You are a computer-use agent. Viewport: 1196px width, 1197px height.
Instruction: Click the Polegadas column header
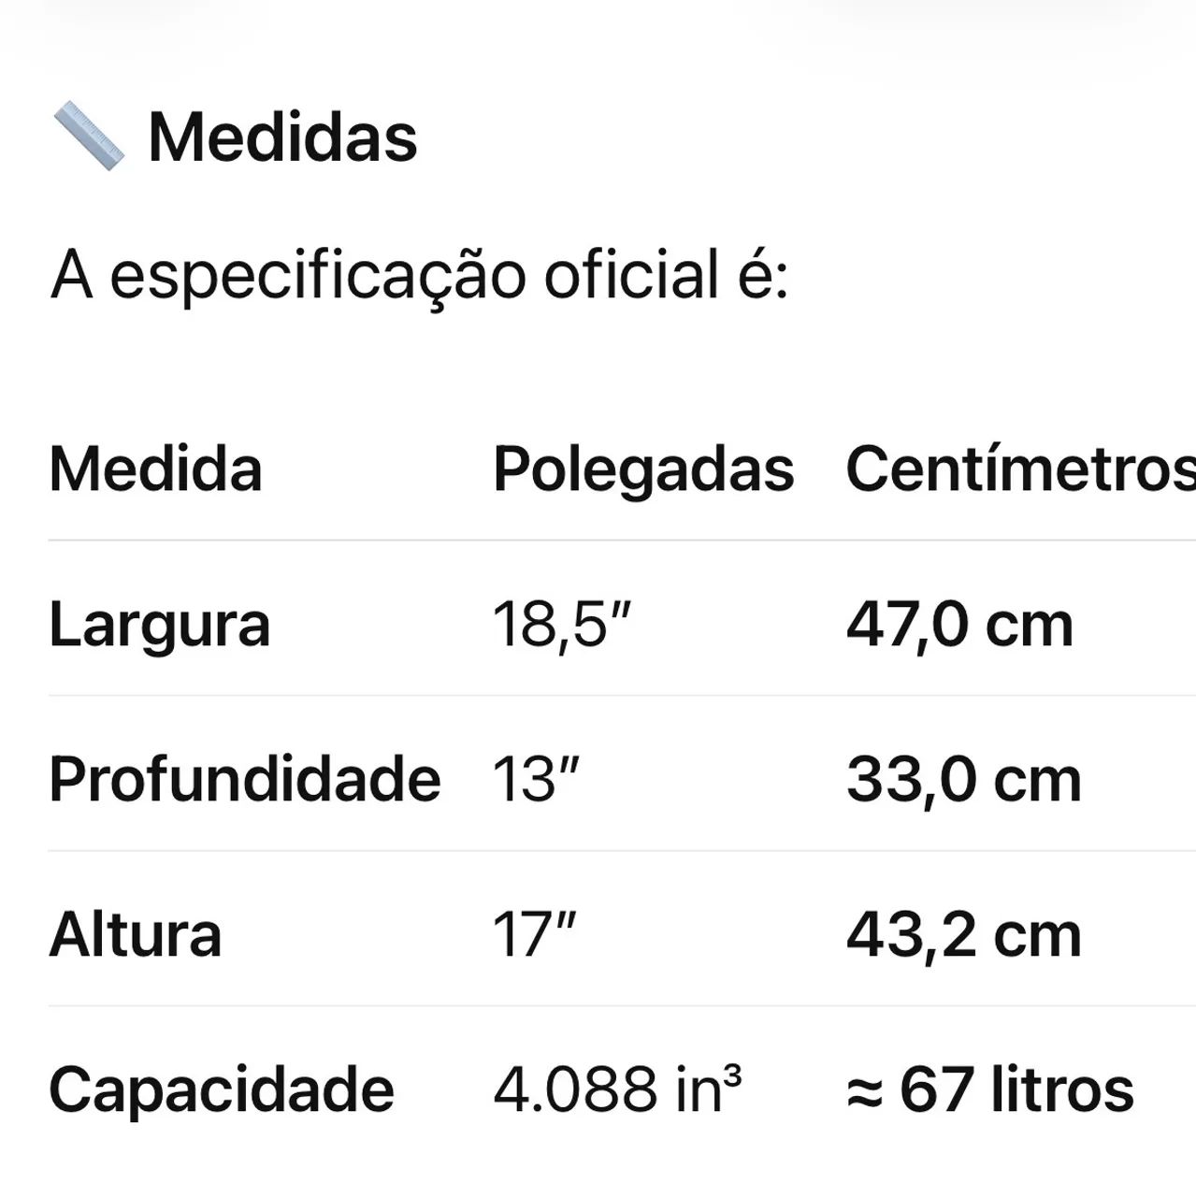point(643,469)
